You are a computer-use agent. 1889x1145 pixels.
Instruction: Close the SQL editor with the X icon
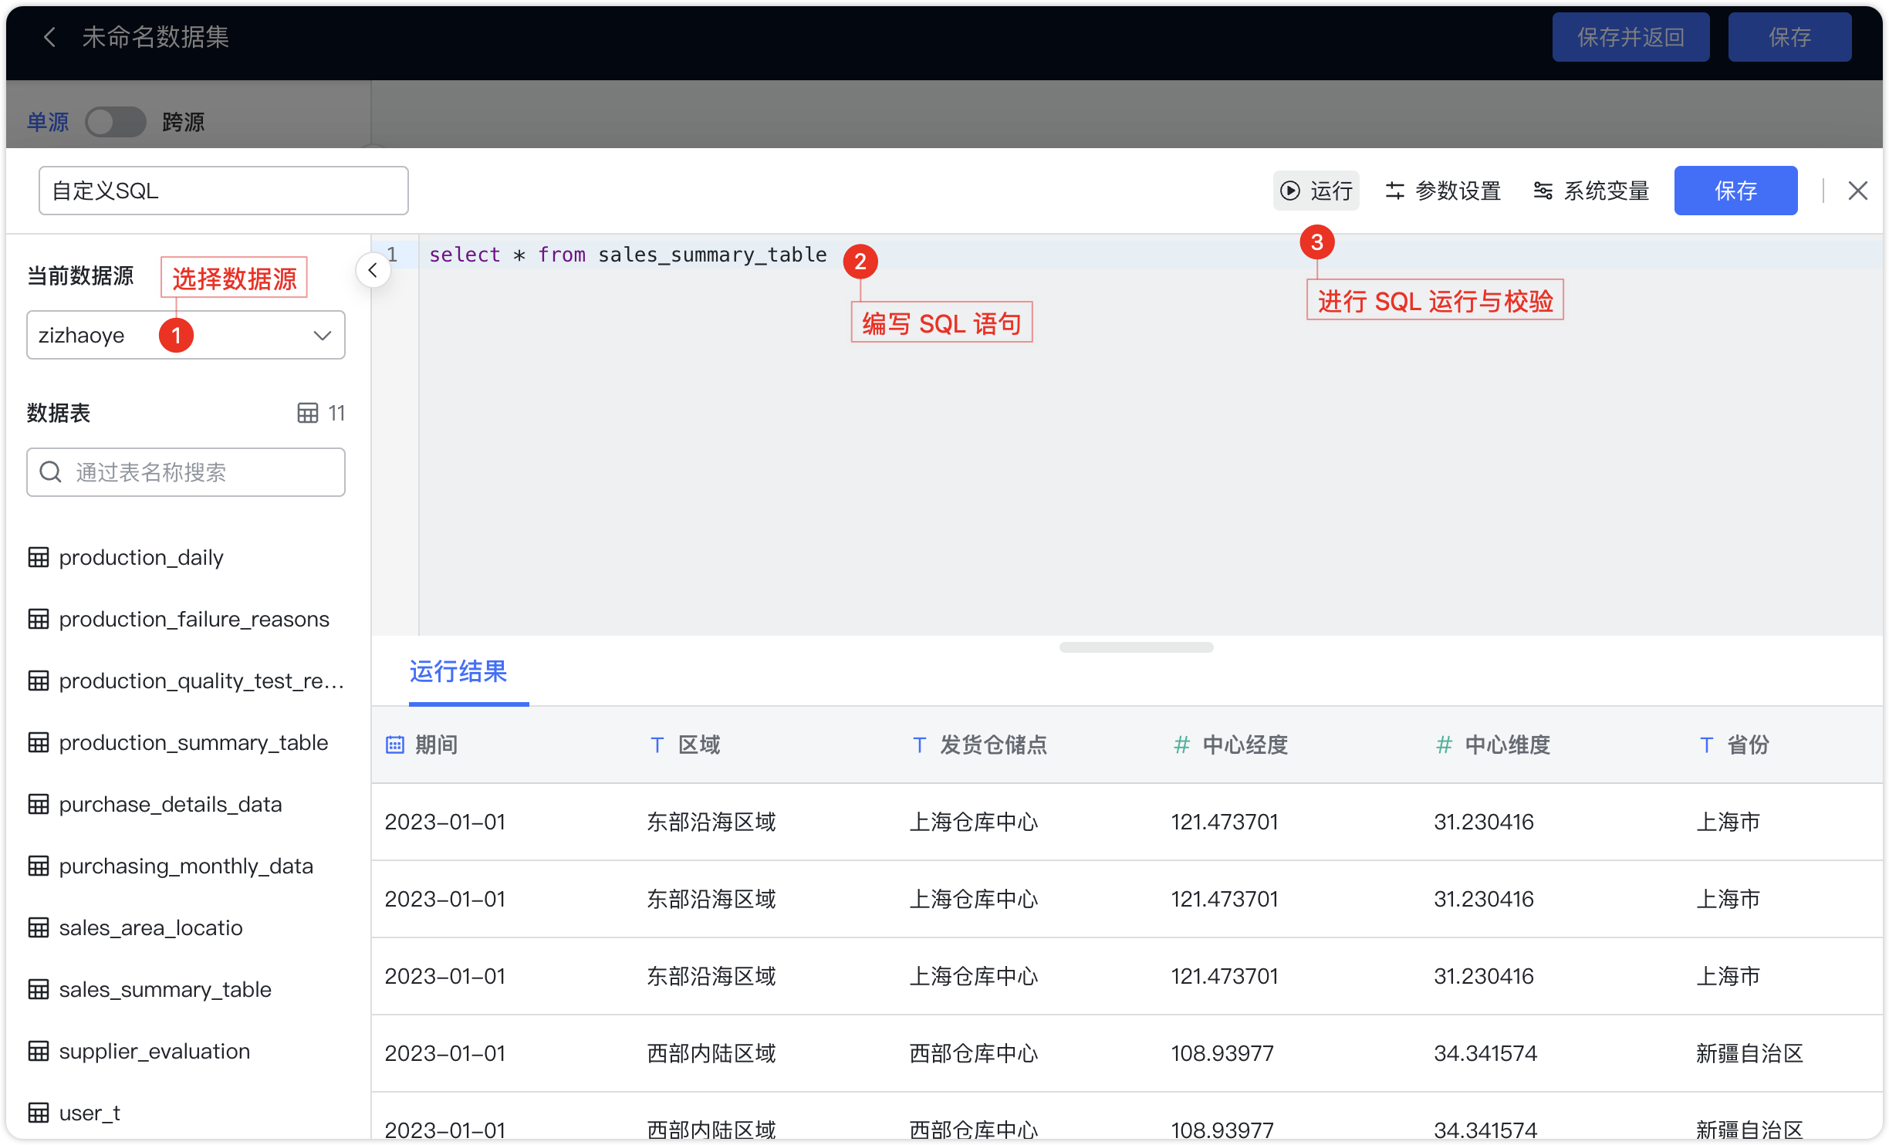(x=1858, y=191)
